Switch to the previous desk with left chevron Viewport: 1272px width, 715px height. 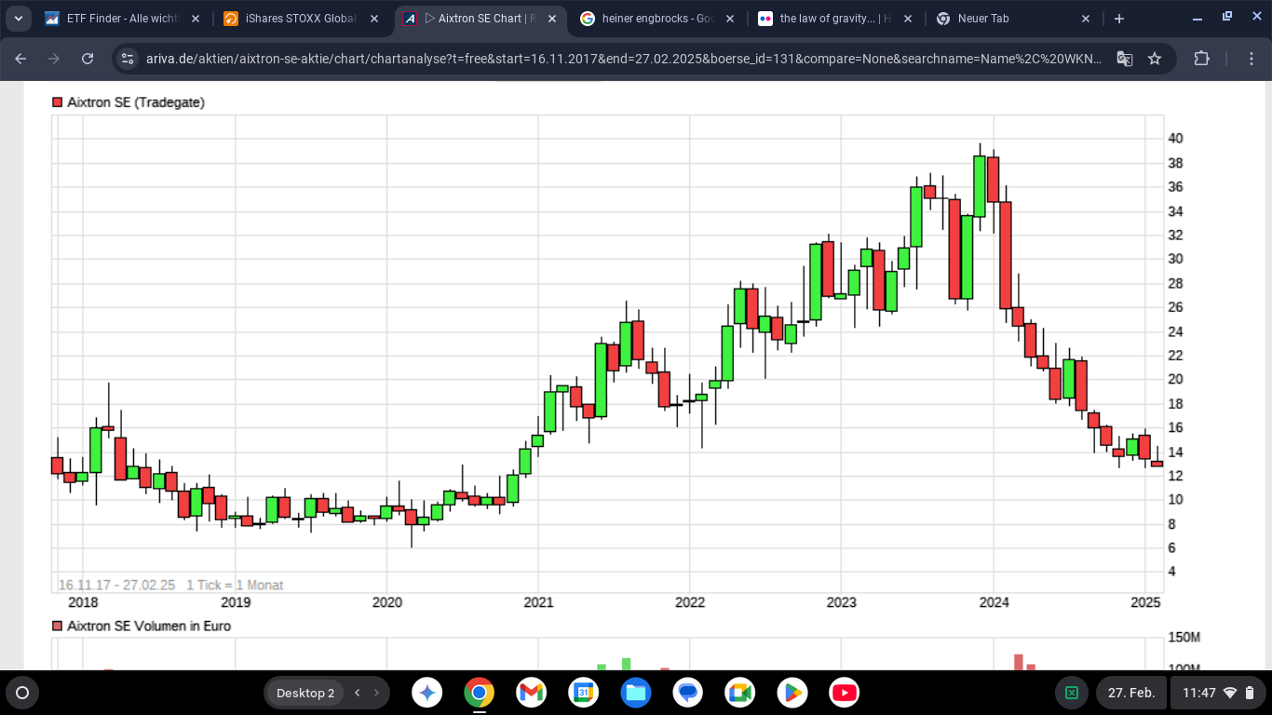[x=357, y=693]
